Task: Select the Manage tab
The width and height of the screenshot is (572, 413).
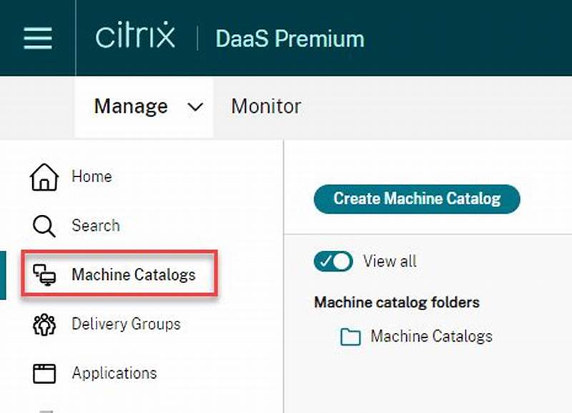Action: click(130, 106)
